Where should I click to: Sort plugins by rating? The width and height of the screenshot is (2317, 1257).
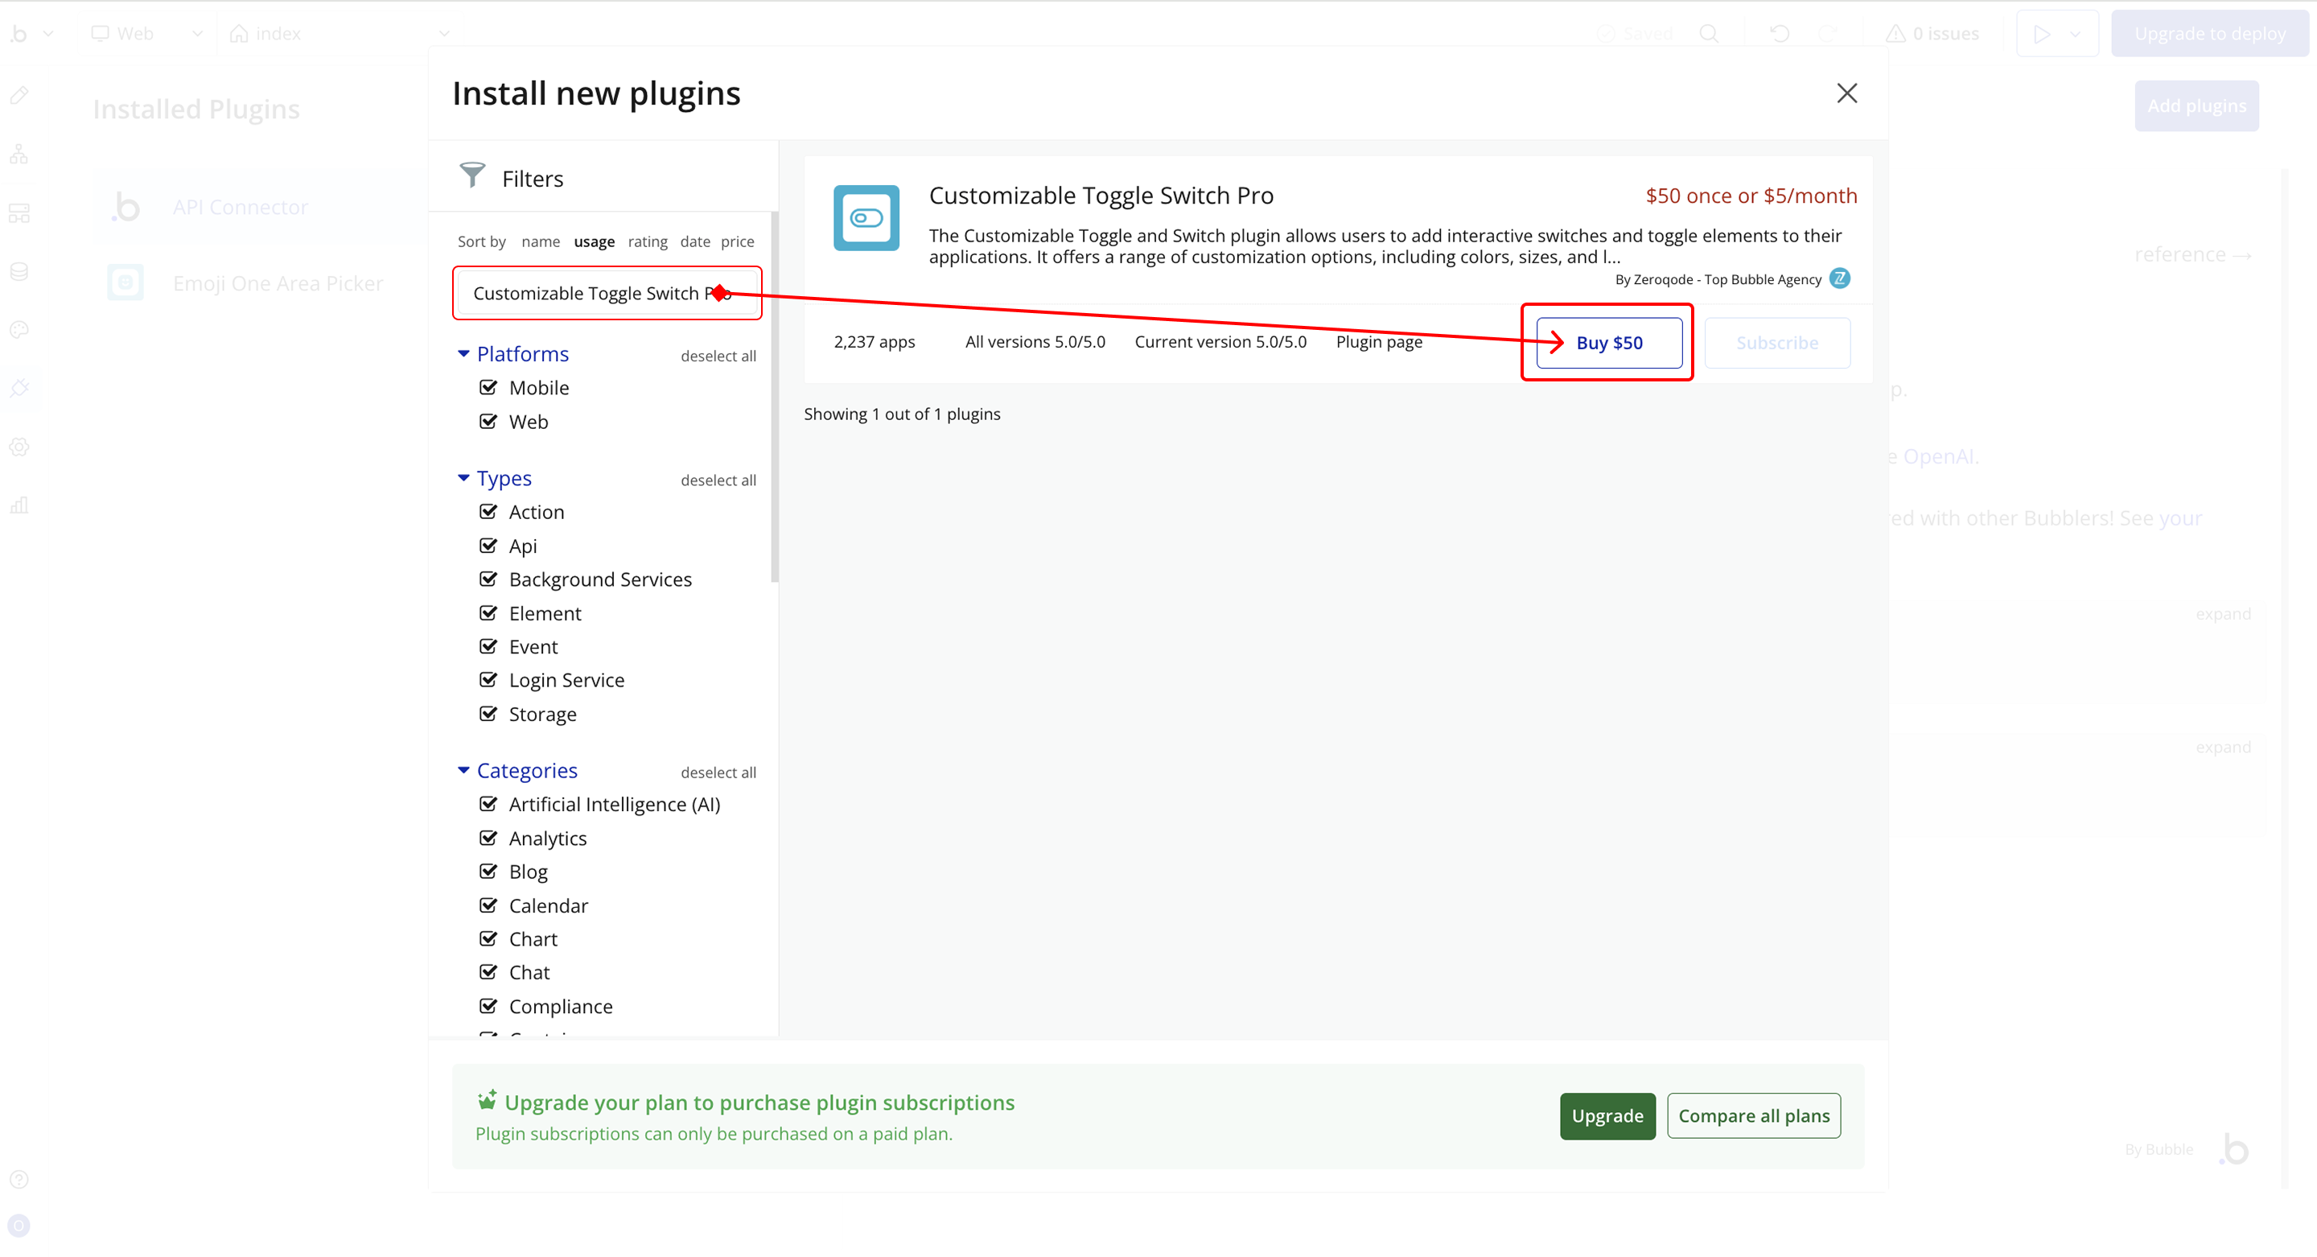648,241
